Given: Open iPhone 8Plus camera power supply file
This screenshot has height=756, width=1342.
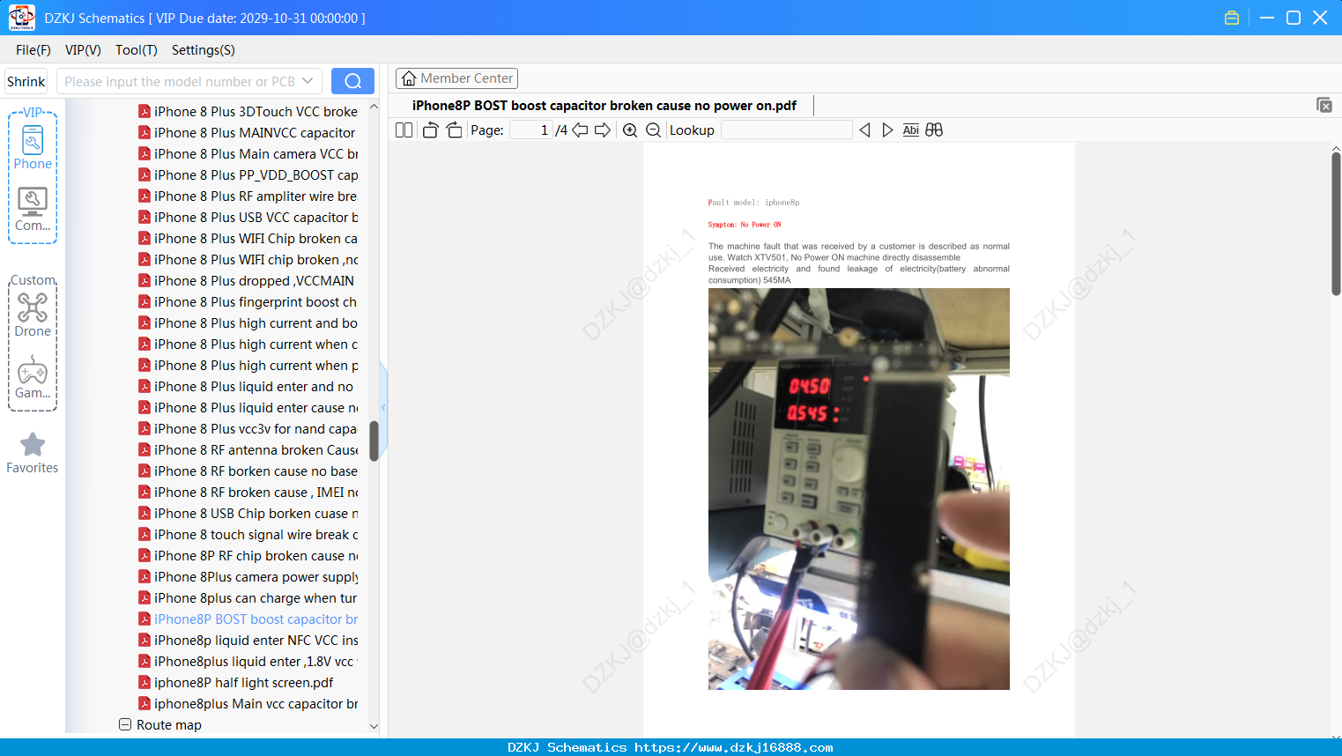Looking at the screenshot, I should 256,576.
